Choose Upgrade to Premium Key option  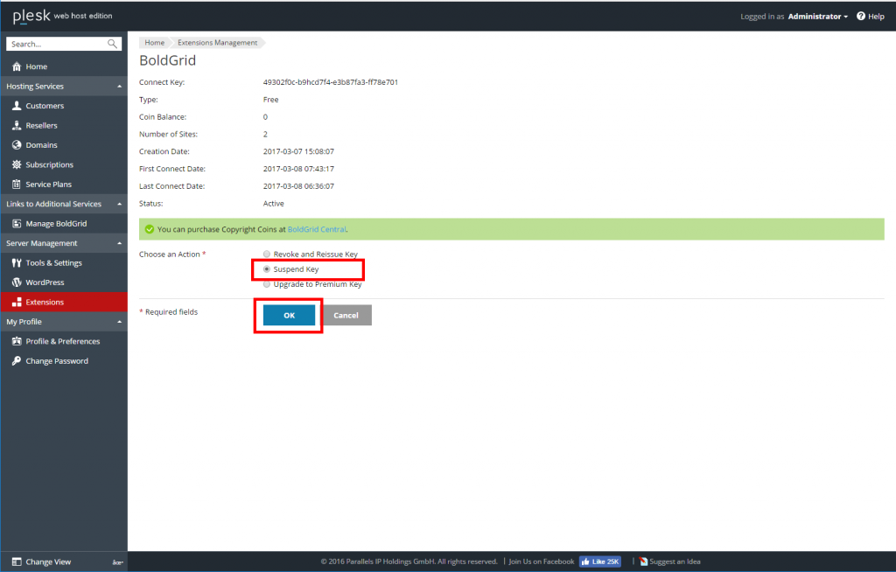pyautogui.click(x=267, y=284)
